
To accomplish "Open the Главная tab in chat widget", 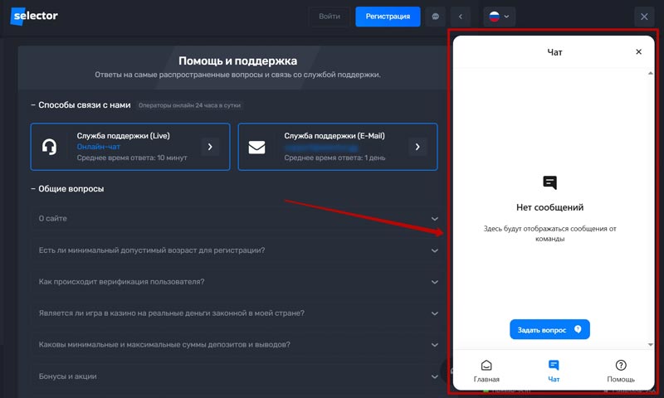I will (486, 370).
